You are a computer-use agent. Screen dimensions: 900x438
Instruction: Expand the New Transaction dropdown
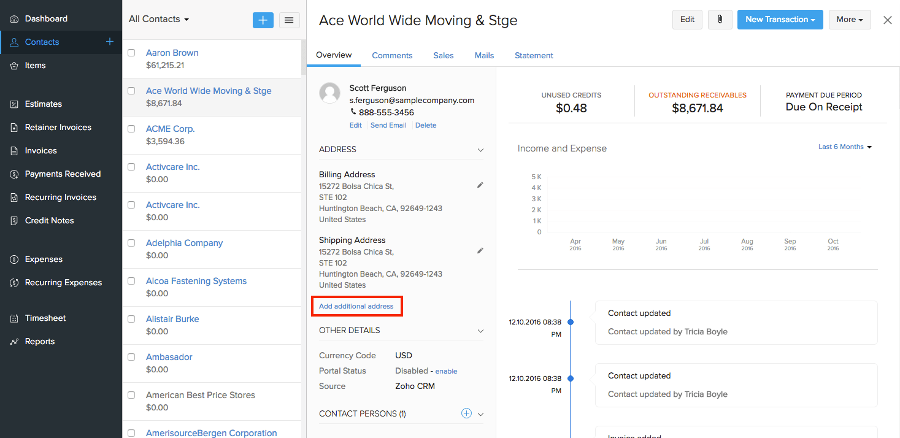pyautogui.click(x=780, y=20)
